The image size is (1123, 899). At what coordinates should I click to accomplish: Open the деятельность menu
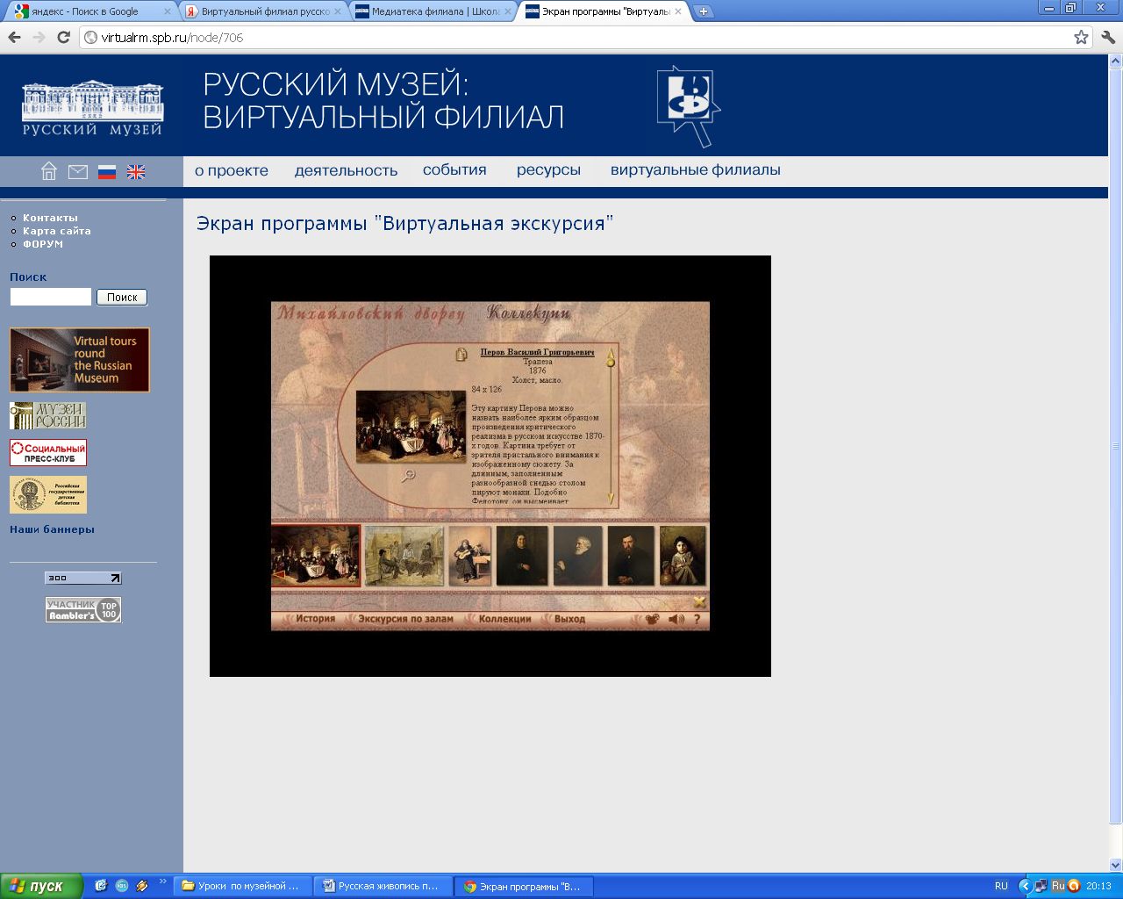click(347, 170)
